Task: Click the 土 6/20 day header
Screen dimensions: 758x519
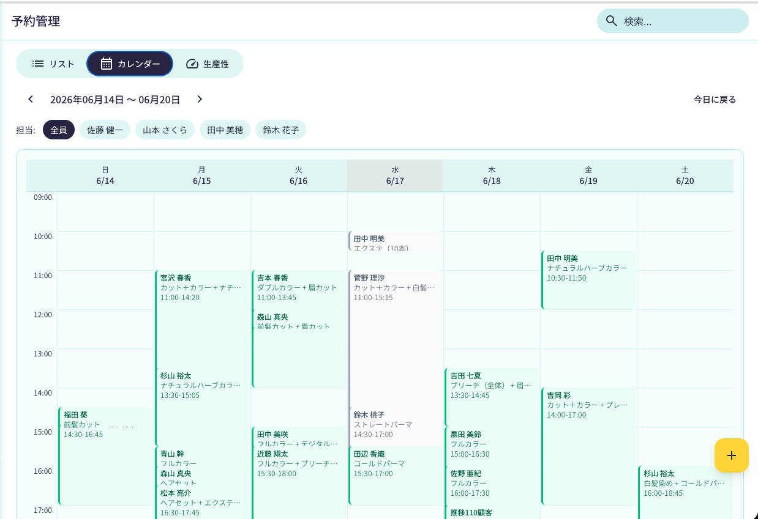Action: (685, 175)
